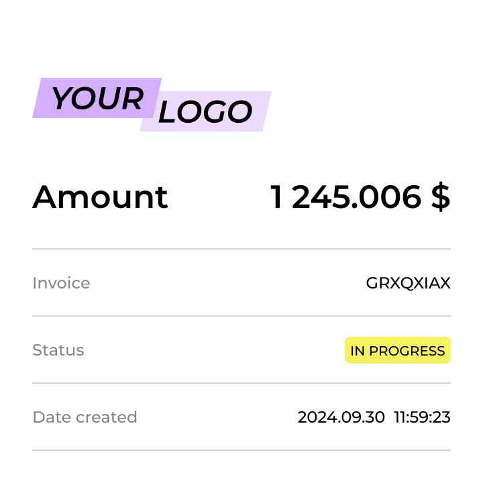Click the bottom divider under Date created
The width and height of the screenshot is (483, 483).
click(241, 450)
